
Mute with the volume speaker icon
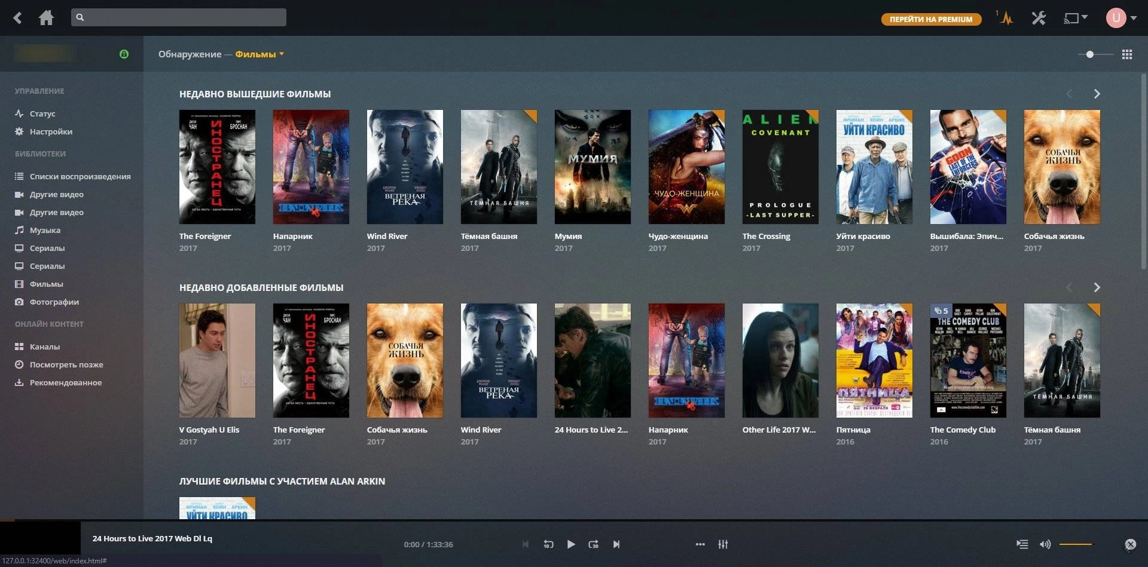coord(1045,544)
